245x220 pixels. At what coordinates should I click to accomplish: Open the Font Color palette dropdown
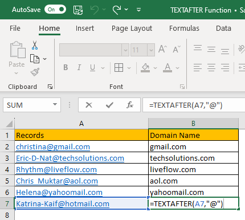178,68
